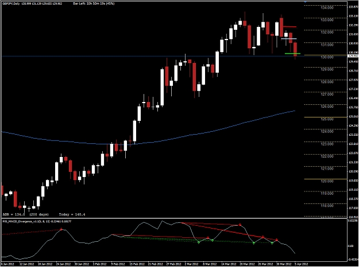Click the 14 Mar 2012 date label
Viewport: 359px width, 267px height.
click(228, 264)
